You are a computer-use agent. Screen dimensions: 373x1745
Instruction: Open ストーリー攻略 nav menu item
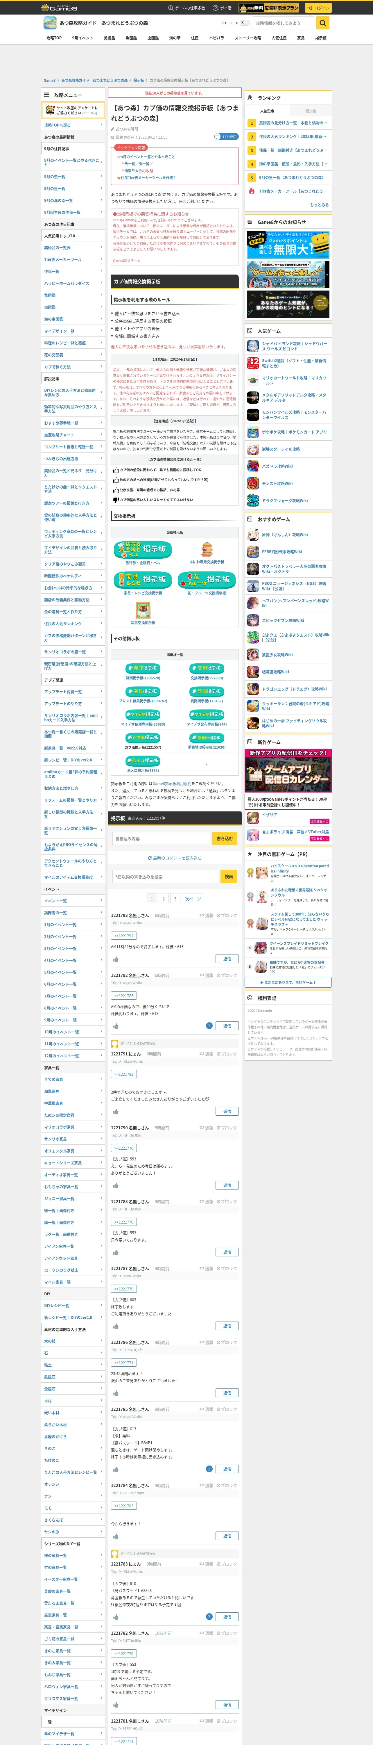click(x=248, y=38)
